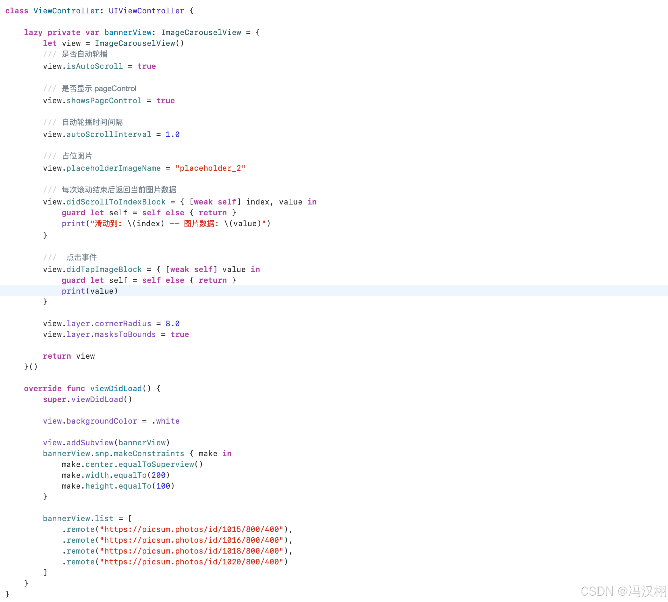Click 'super.viewDidLoad()' line

coord(87,399)
